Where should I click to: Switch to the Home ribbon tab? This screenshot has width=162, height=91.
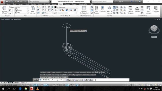tap(8, 4)
